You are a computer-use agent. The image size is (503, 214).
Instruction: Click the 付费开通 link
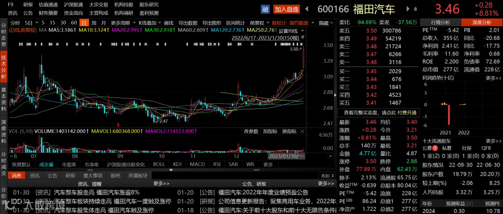(x=407, y=113)
